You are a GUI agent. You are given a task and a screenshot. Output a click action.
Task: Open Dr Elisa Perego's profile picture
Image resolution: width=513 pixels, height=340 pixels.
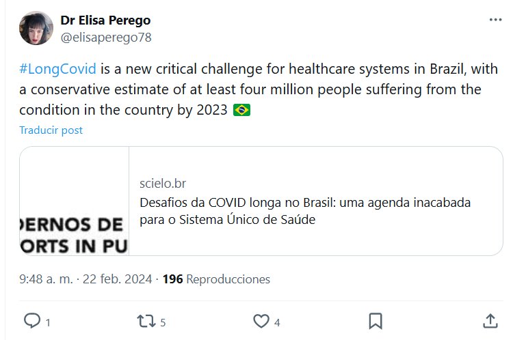[x=36, y=28]
